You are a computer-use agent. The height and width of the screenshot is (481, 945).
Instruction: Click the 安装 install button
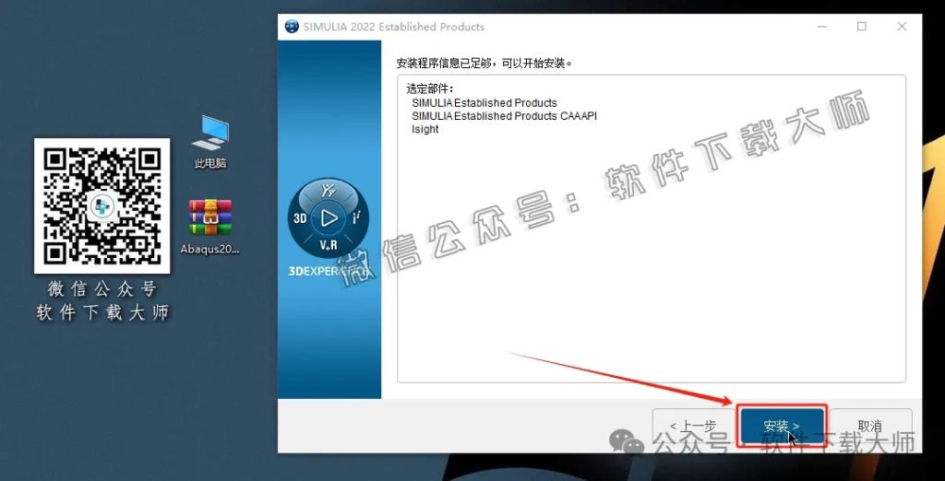point(782,426)
